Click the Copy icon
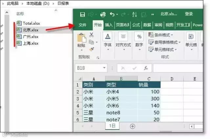This screenshot has width=210, height=139. click(x=91, y=42)
